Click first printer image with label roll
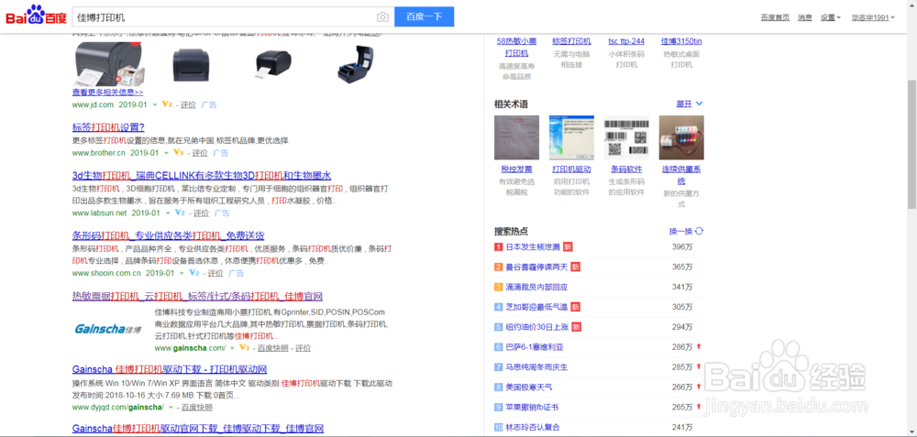This screenshot has height=437, width=917. (x=107, y=64)
